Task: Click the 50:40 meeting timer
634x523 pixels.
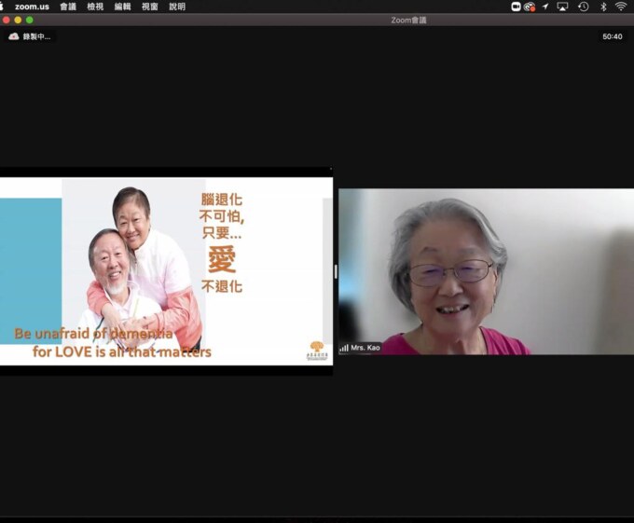Action: coord(613,36)
